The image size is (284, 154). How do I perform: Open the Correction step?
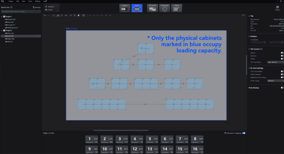[x=153, y=8]
